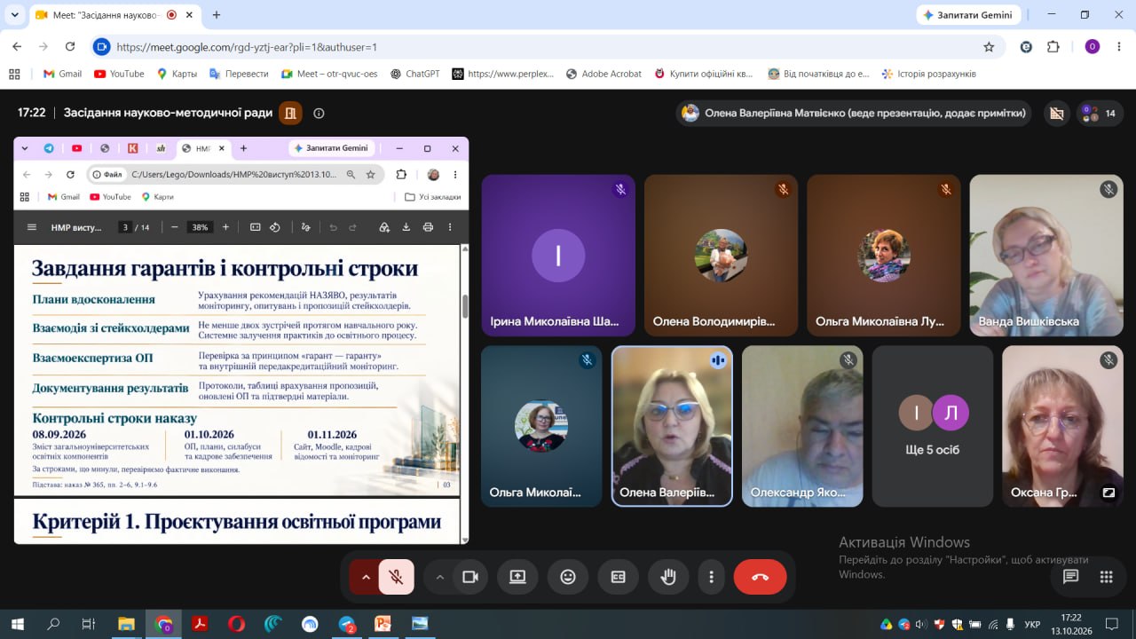Viewport: 1136px width, 639px height.
Task: Expand audio settings arrow beside the microphone
Action: (365, 577)
